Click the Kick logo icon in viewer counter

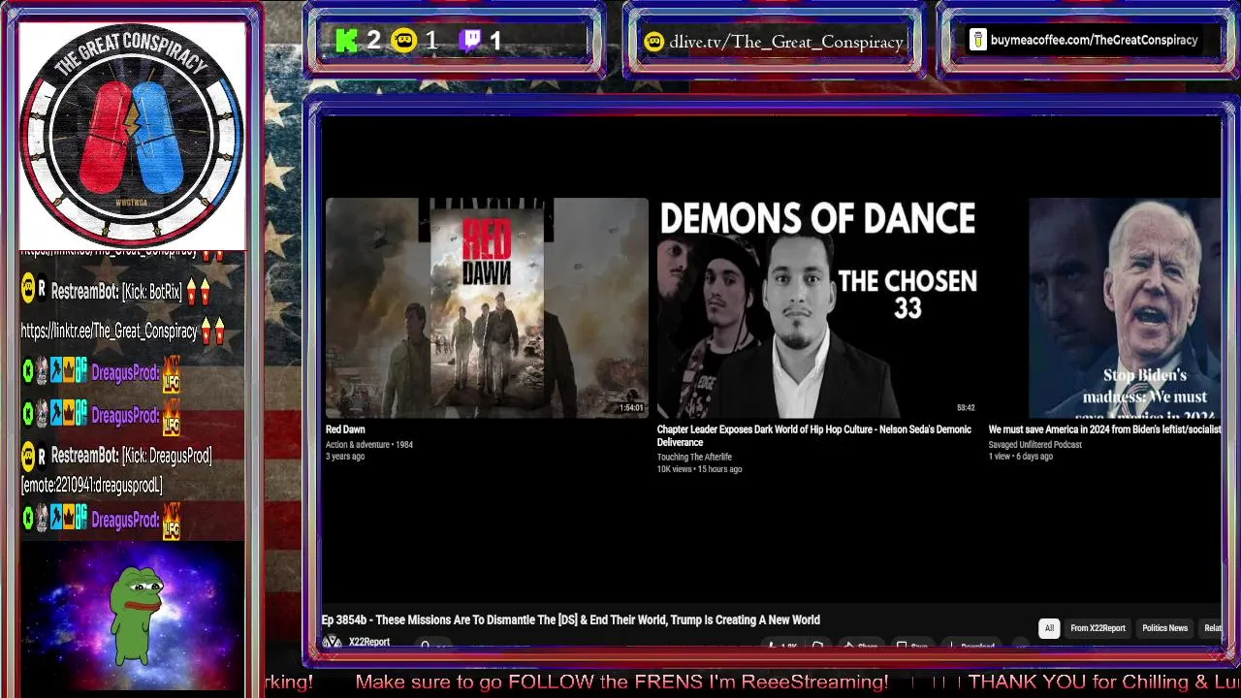click(x=346, y=41)
